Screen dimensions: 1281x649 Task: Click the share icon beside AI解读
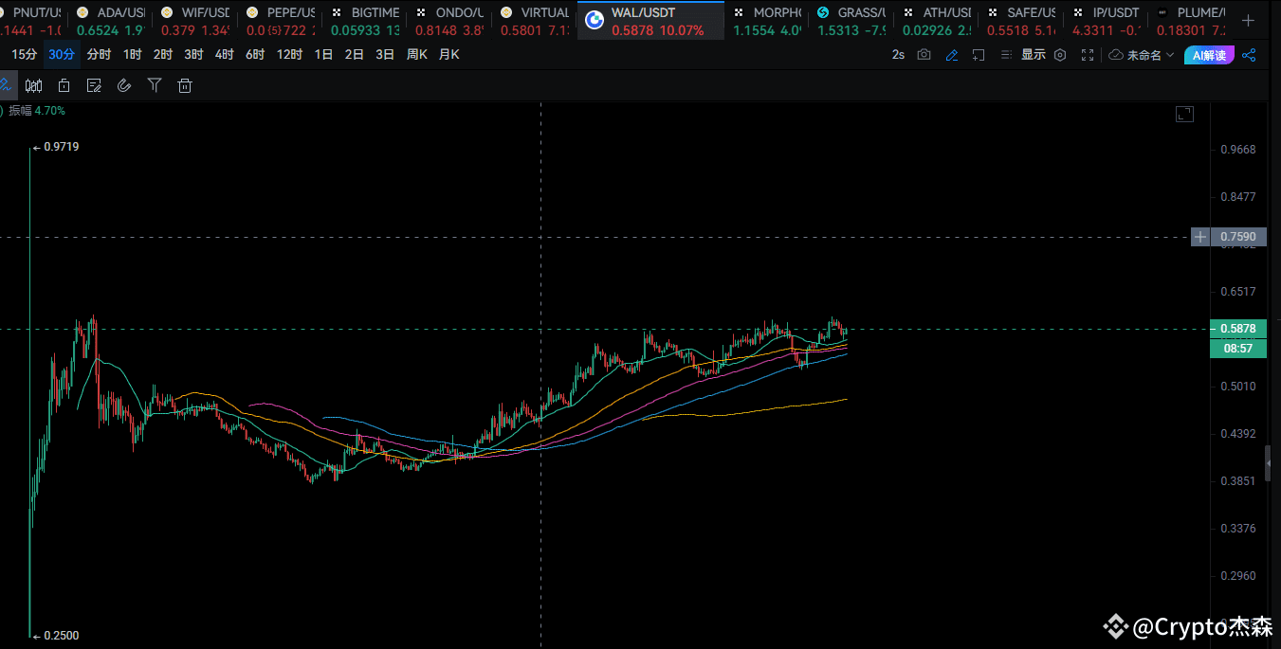[1249, 55]
